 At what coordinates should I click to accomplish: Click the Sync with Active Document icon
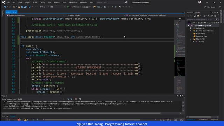click(x=209, y=16)
